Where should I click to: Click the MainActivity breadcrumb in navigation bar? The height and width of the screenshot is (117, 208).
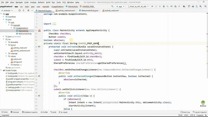[x=72, y=6]
